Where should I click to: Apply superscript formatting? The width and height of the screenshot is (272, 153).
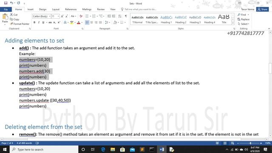pyautogui.click(x=59, y=23)
